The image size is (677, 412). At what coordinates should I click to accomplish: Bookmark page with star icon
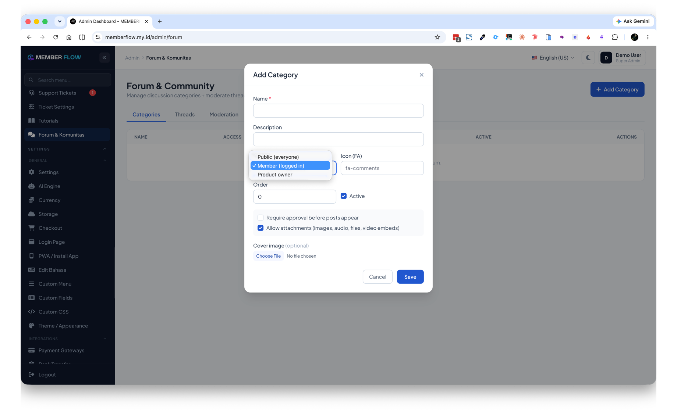(437, 37)
